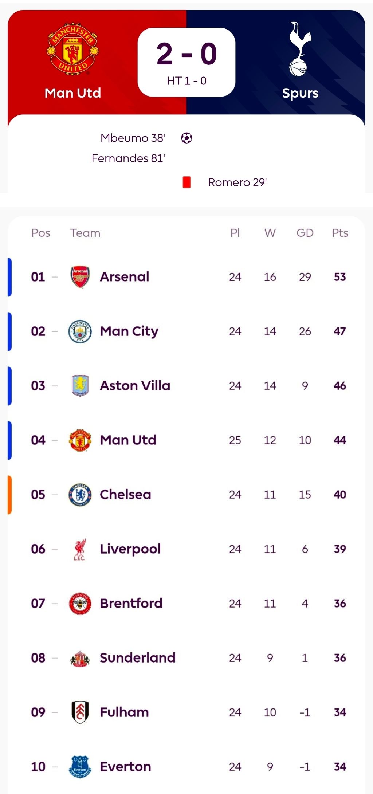The height and width of the screenshot is (794, 373).
Task: Tap the Sunderland club crest
Action: (x=80, y=658)
